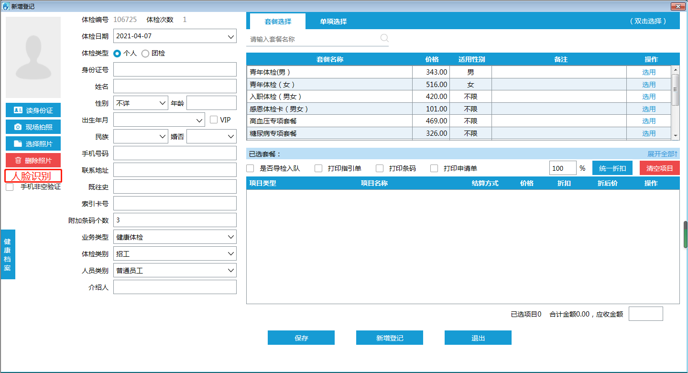Open the 健康档案 side panel
The width and height of the screenshot is (688, 373).
(x=8, y=254)
